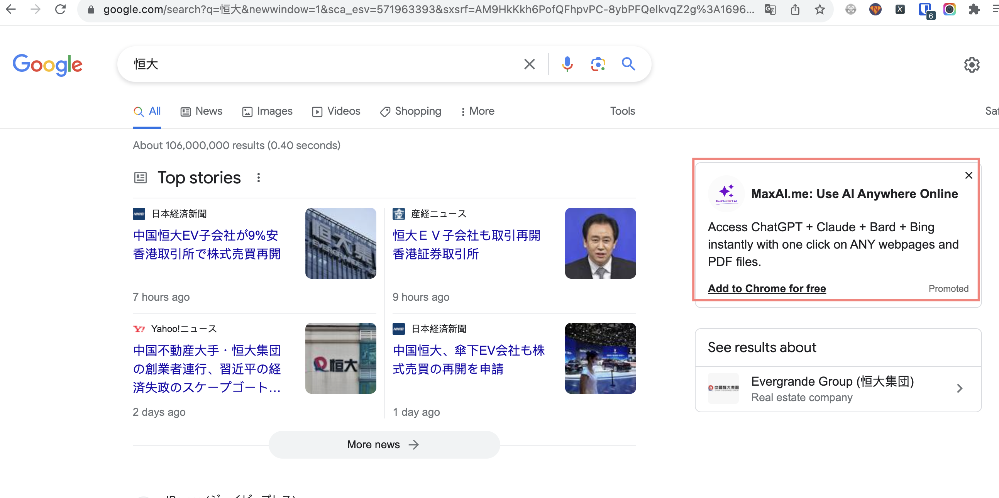Click the browser address bar URL
This screenshot has width=999, height=498.
click(428, 9)
